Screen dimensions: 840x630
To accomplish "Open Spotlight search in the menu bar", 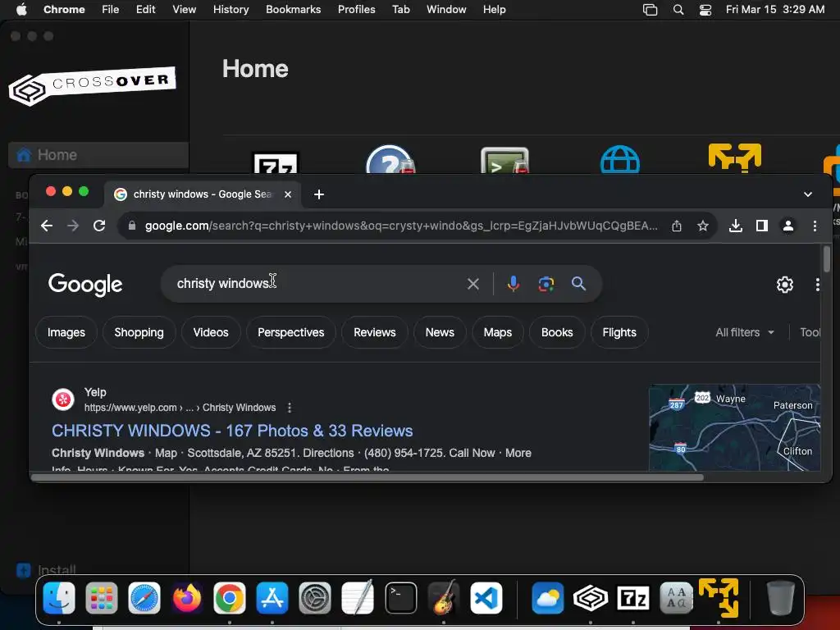I will tap(678, 10).
